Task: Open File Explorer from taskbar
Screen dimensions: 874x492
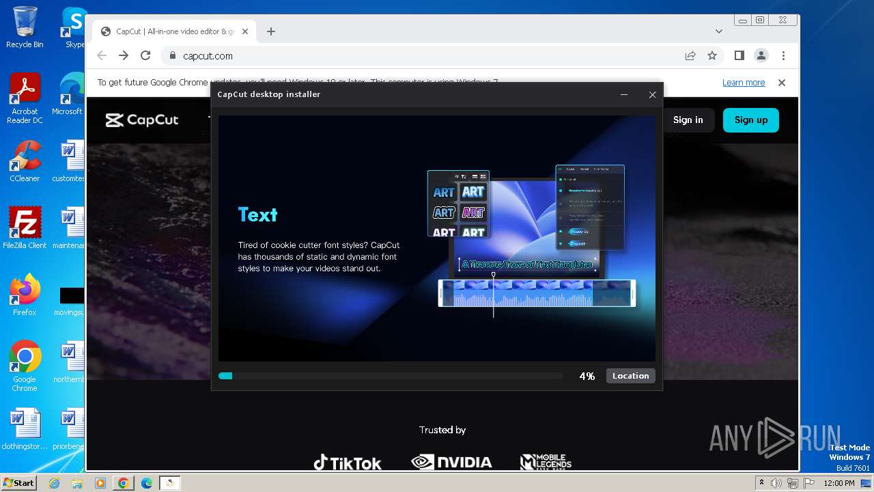Action: point(77,483)
